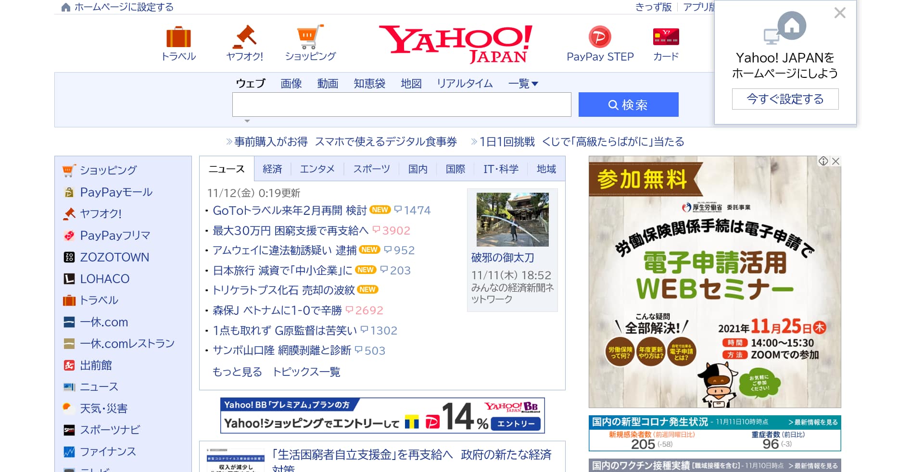Click the ヤフオク! gavel icon in sidebar

click(69, 213)
